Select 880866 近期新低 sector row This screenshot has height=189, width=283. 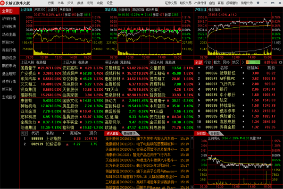pyautogui.click(x=238, y=73)
